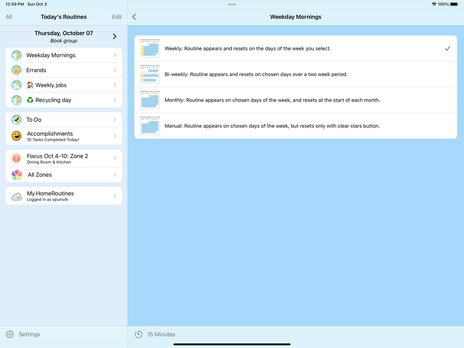464x348 pixels.
Task: Open Errands via its row chevron
Action: (115, 70)
